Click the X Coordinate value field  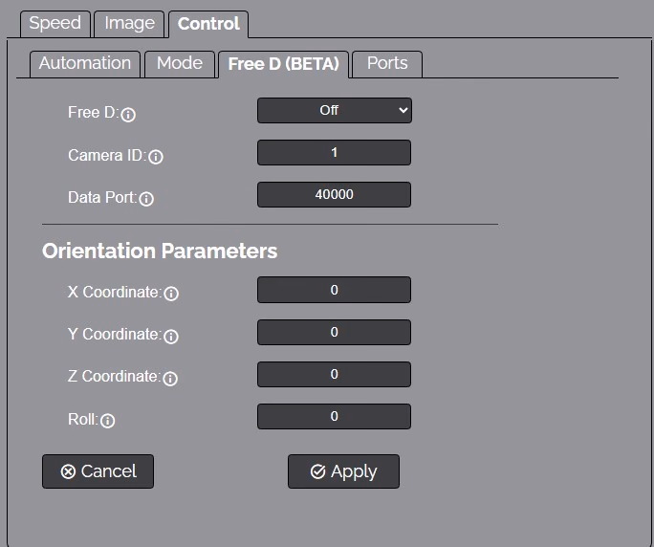click(334, 290)
